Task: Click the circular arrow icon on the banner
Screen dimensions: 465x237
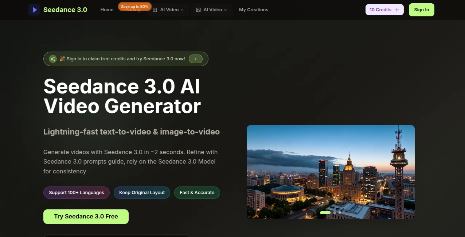Action: [196, 59]
